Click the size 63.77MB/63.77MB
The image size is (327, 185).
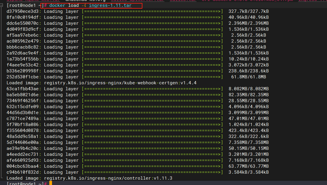(249, 166)
